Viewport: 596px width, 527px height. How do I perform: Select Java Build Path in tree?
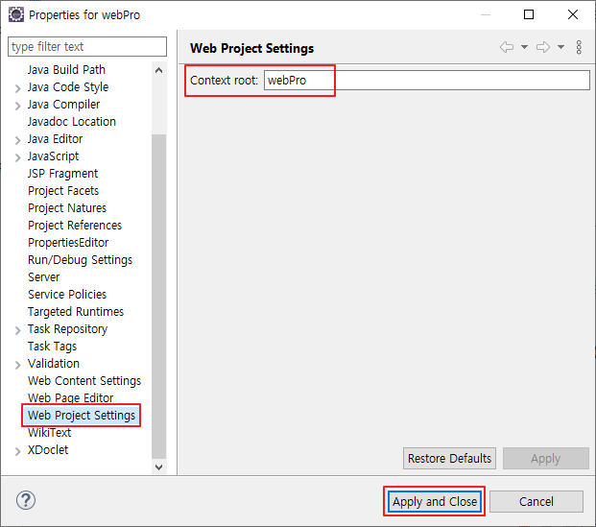(66, 69)
